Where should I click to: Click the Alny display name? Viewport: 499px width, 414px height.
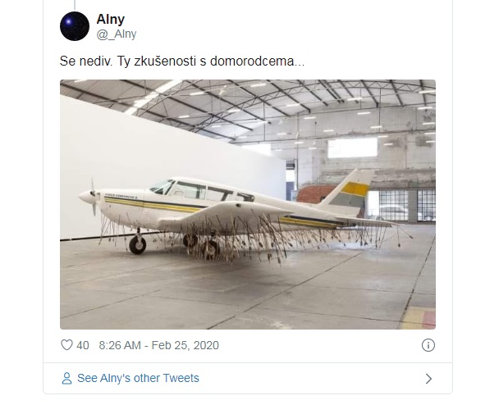111,20
